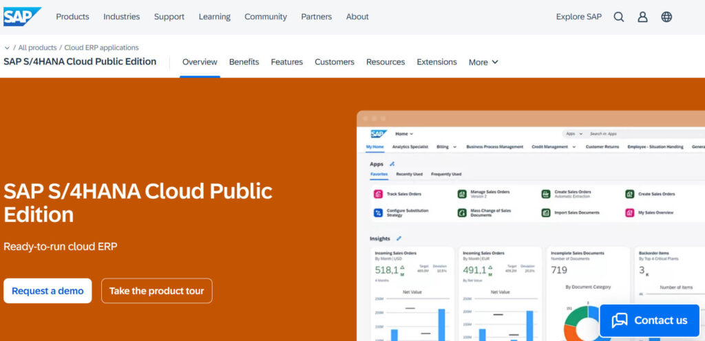Click the My Sales Overview app icon
The image size is (705, 341).
[629, 212]
